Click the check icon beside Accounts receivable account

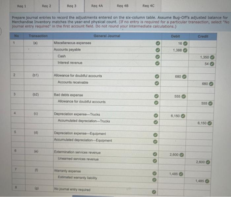(x=157, y=83)
